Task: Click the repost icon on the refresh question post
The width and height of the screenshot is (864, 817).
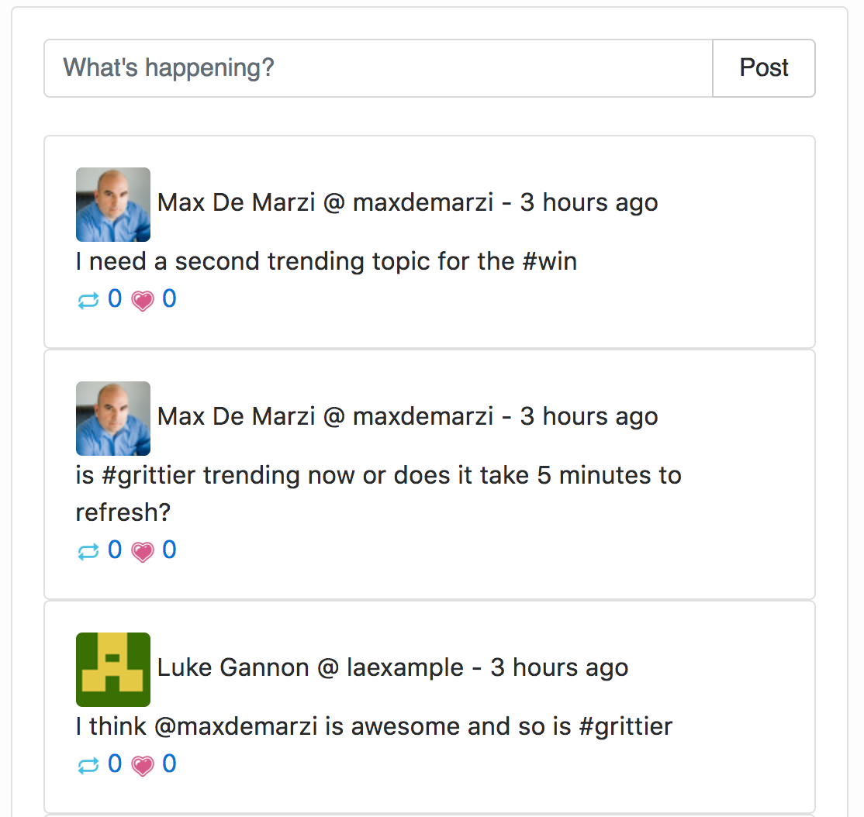Action: (x=88, y=552)
